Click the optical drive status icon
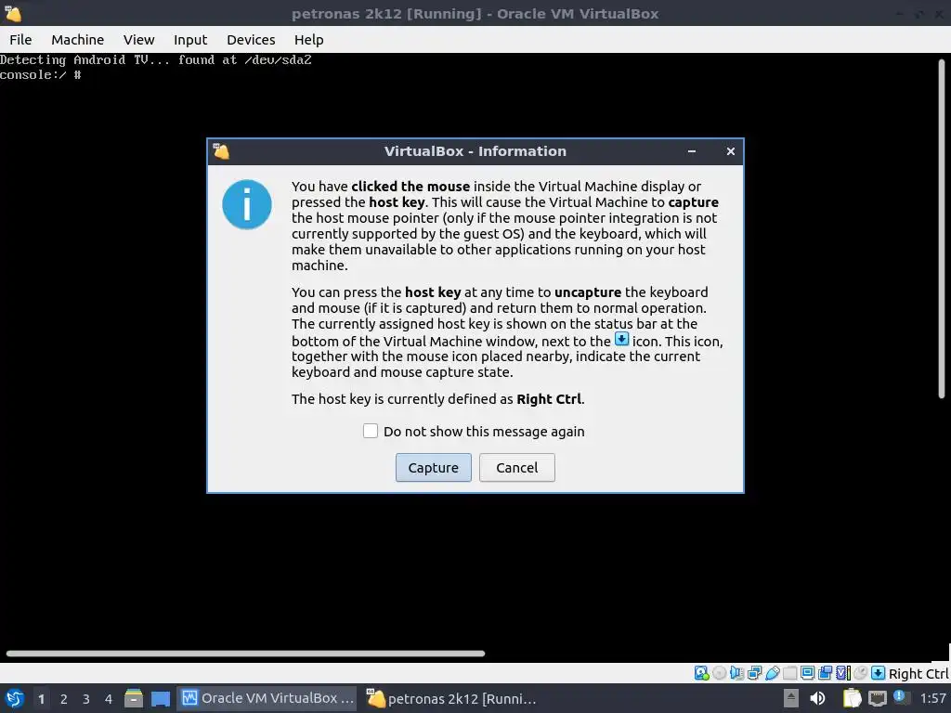The width and height of the screenshot is (951, 713). pyautogui.click(x=720, y=673)
